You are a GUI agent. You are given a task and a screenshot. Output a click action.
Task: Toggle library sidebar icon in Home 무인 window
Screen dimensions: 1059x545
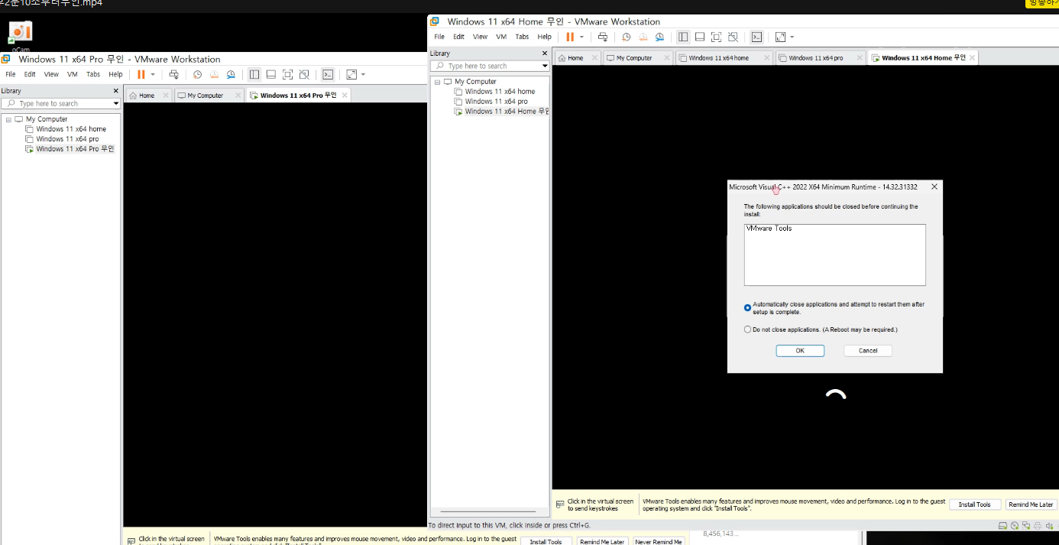click(x=683, y=37)
